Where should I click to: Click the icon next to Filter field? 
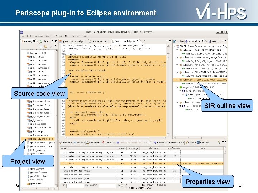coord(86,185)
